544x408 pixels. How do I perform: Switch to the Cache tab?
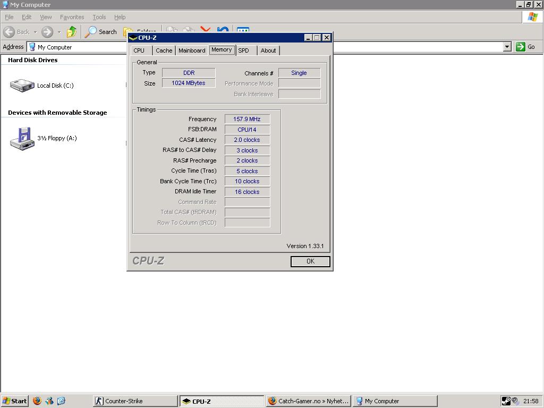(x=164, y=50)
